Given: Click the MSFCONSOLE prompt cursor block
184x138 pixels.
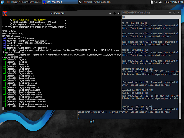Looking at the screenshot, I should 3,109.
